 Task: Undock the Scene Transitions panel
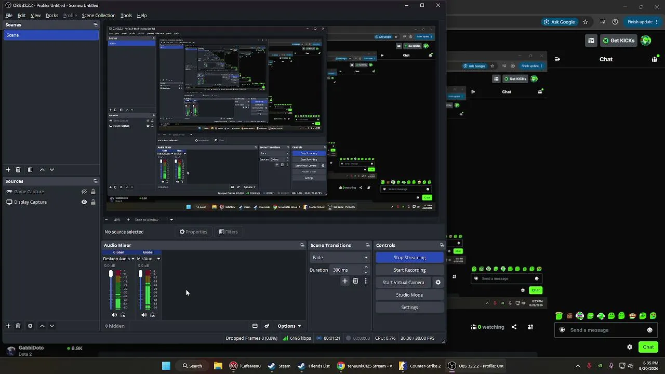[x=368, y=245]
